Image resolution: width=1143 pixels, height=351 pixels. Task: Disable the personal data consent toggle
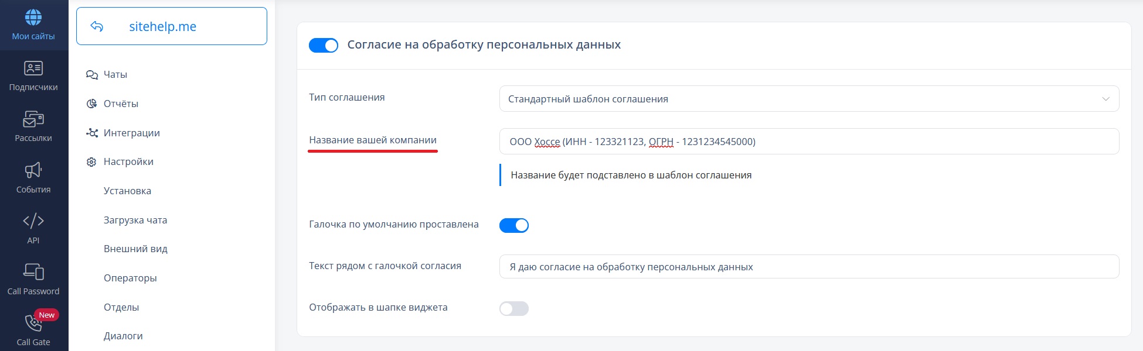[324, 45]
